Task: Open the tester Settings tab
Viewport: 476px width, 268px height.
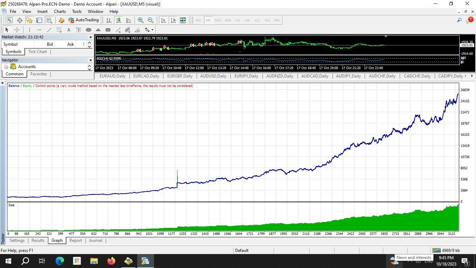Action: click(x=17, y=240)
